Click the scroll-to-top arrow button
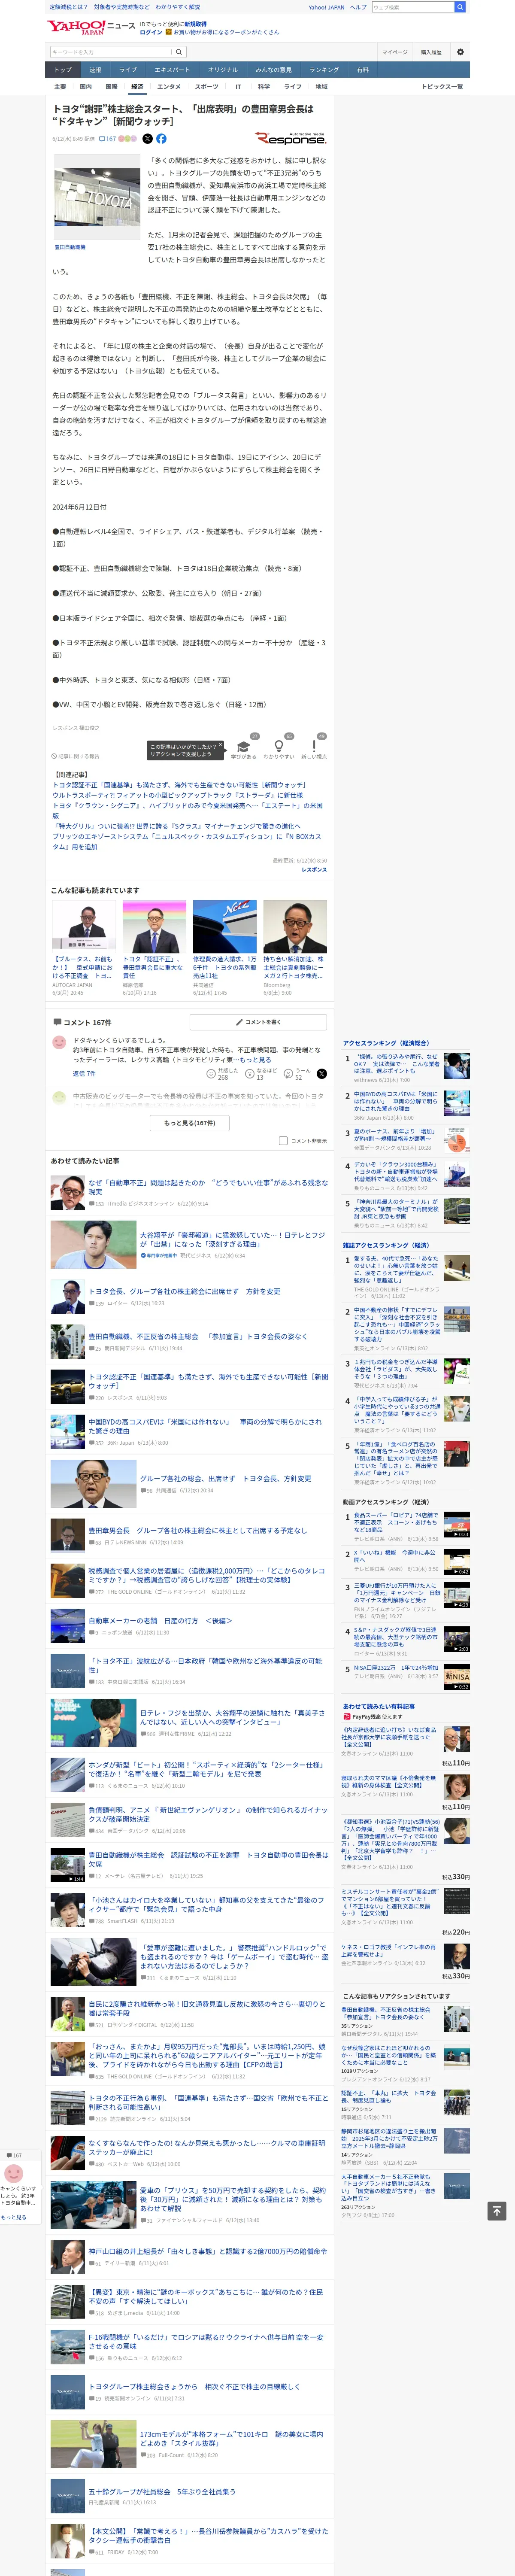The image size is (515, 2576). click(x=496, y=2211)
